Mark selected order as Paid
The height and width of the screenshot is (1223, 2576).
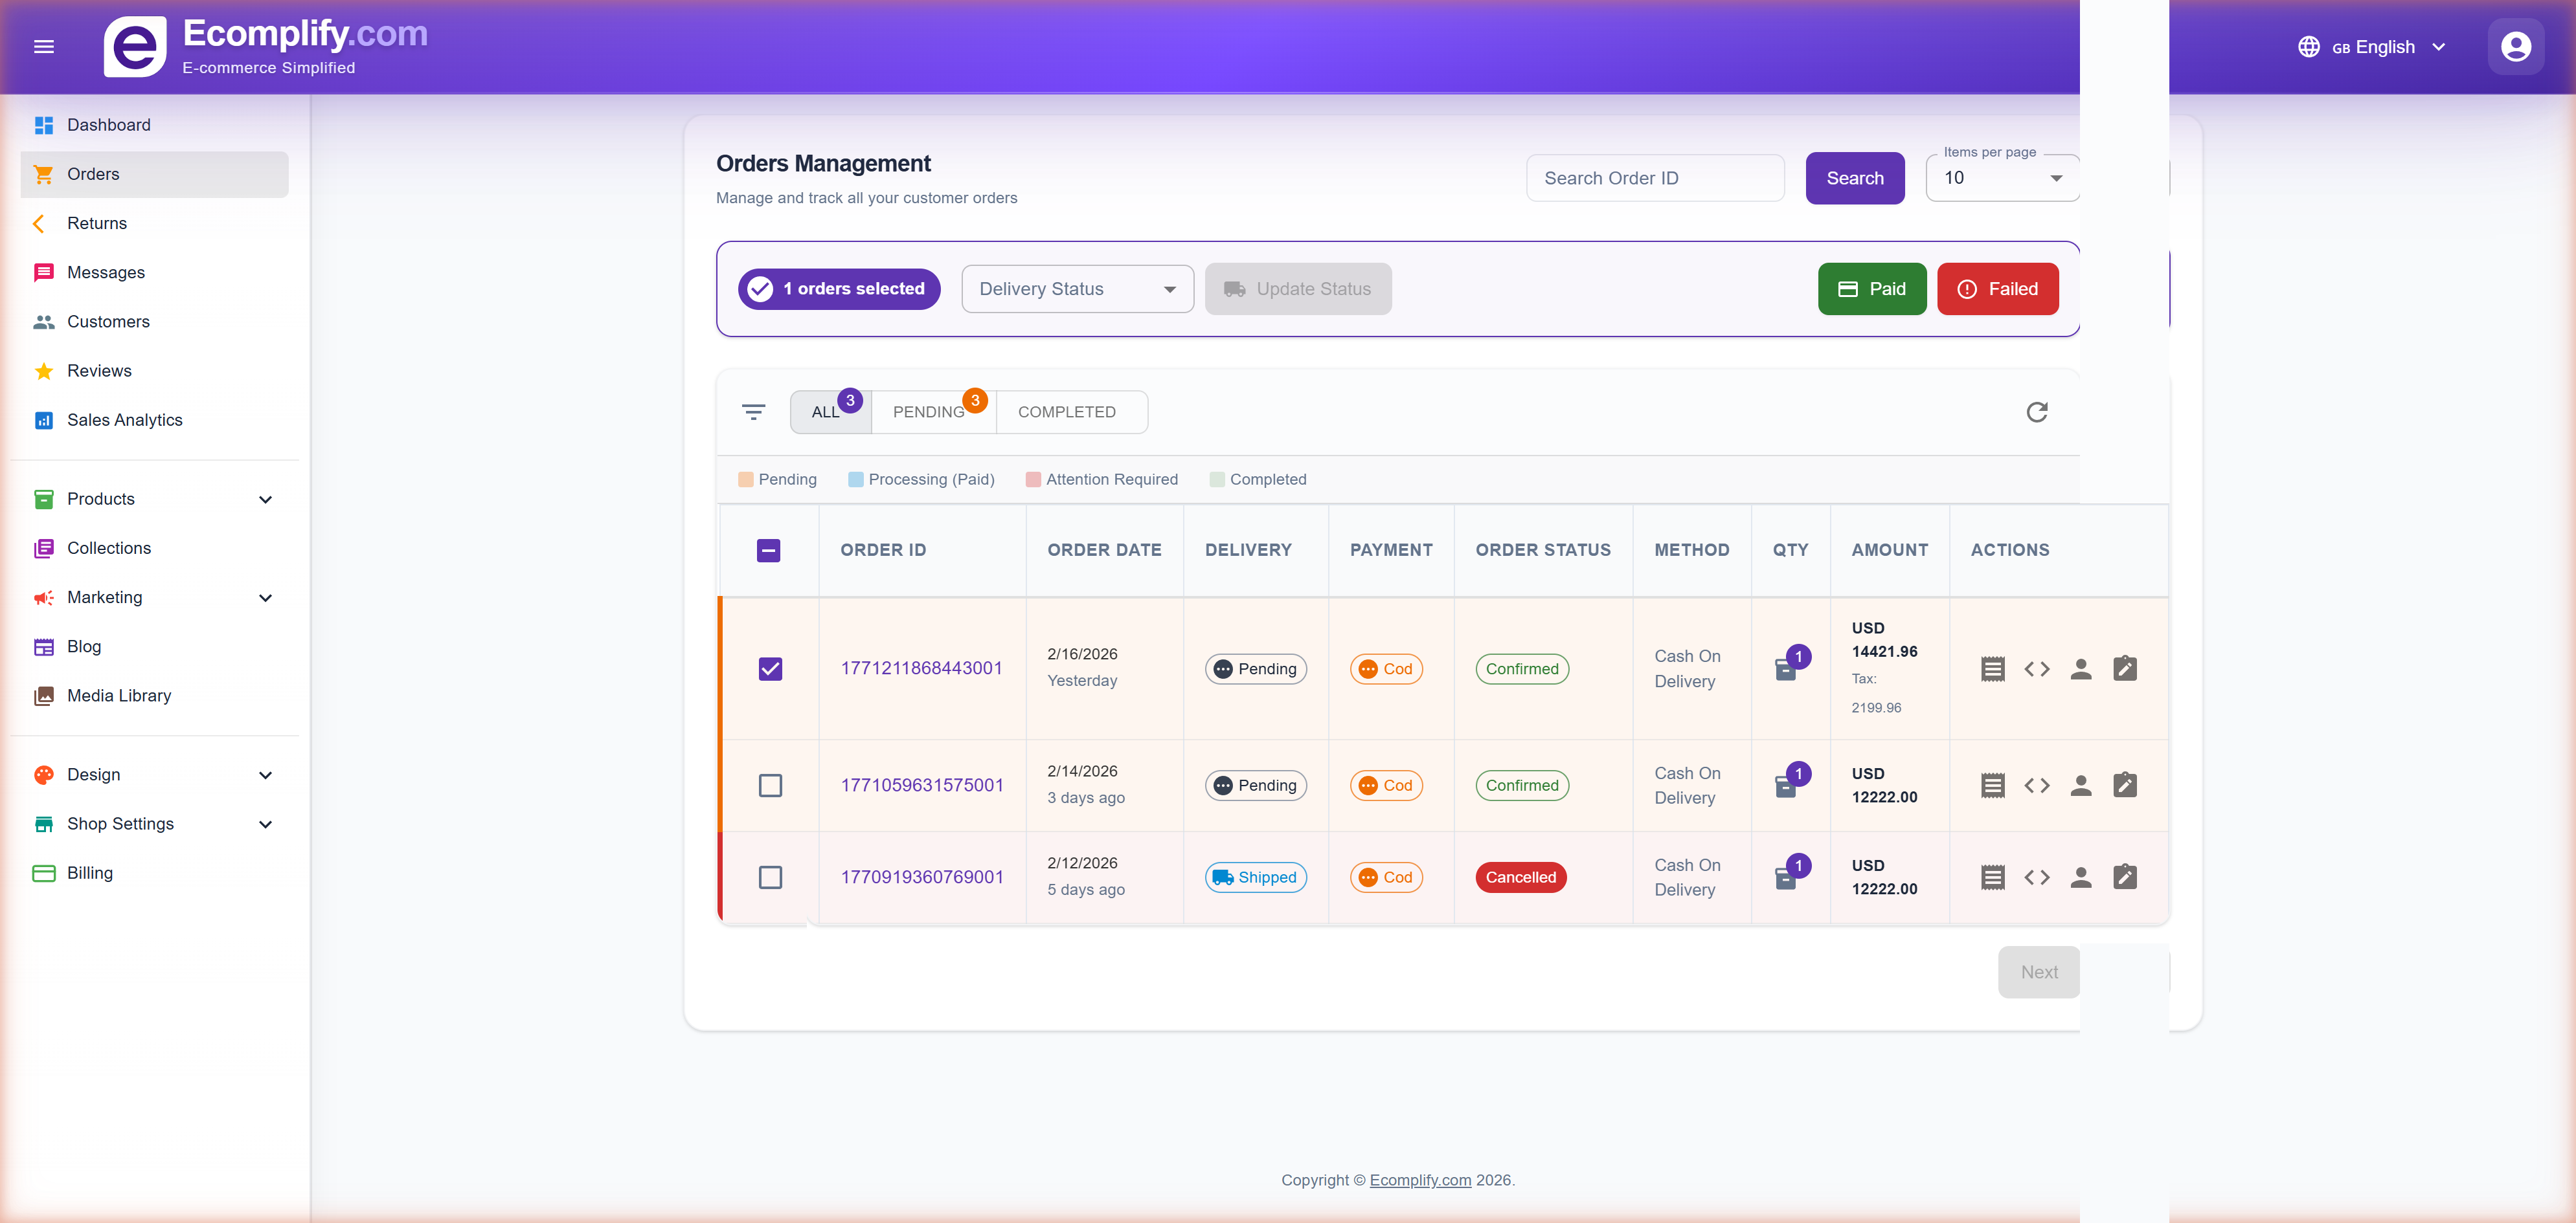tap(1872, 289)
